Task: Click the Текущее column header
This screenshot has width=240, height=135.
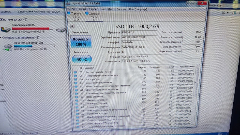Action: click(x=142, y=67)
